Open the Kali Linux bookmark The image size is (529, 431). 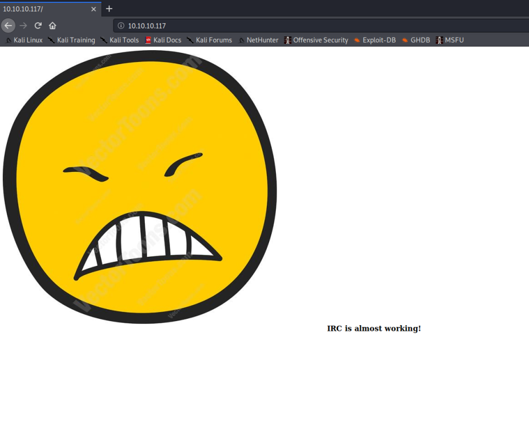pyautogui.click(x=24, y=40)
